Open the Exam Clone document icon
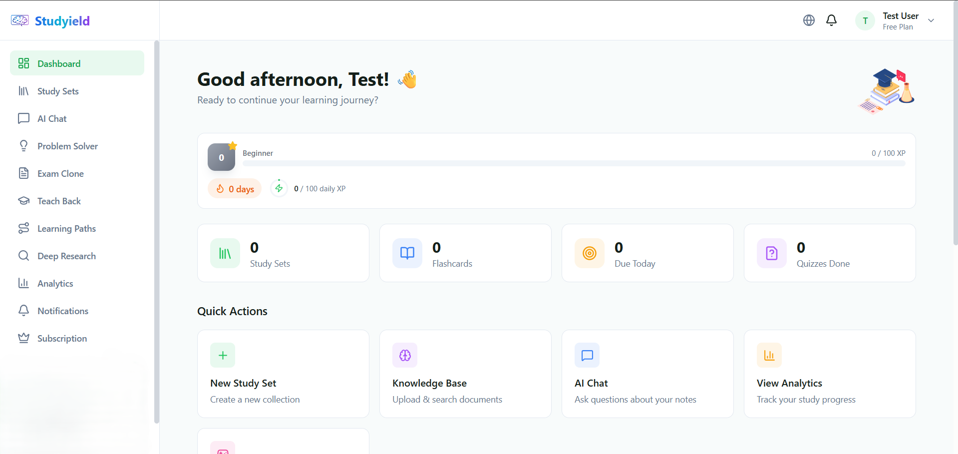Screen dimensions: 958x454 (24, 173)
